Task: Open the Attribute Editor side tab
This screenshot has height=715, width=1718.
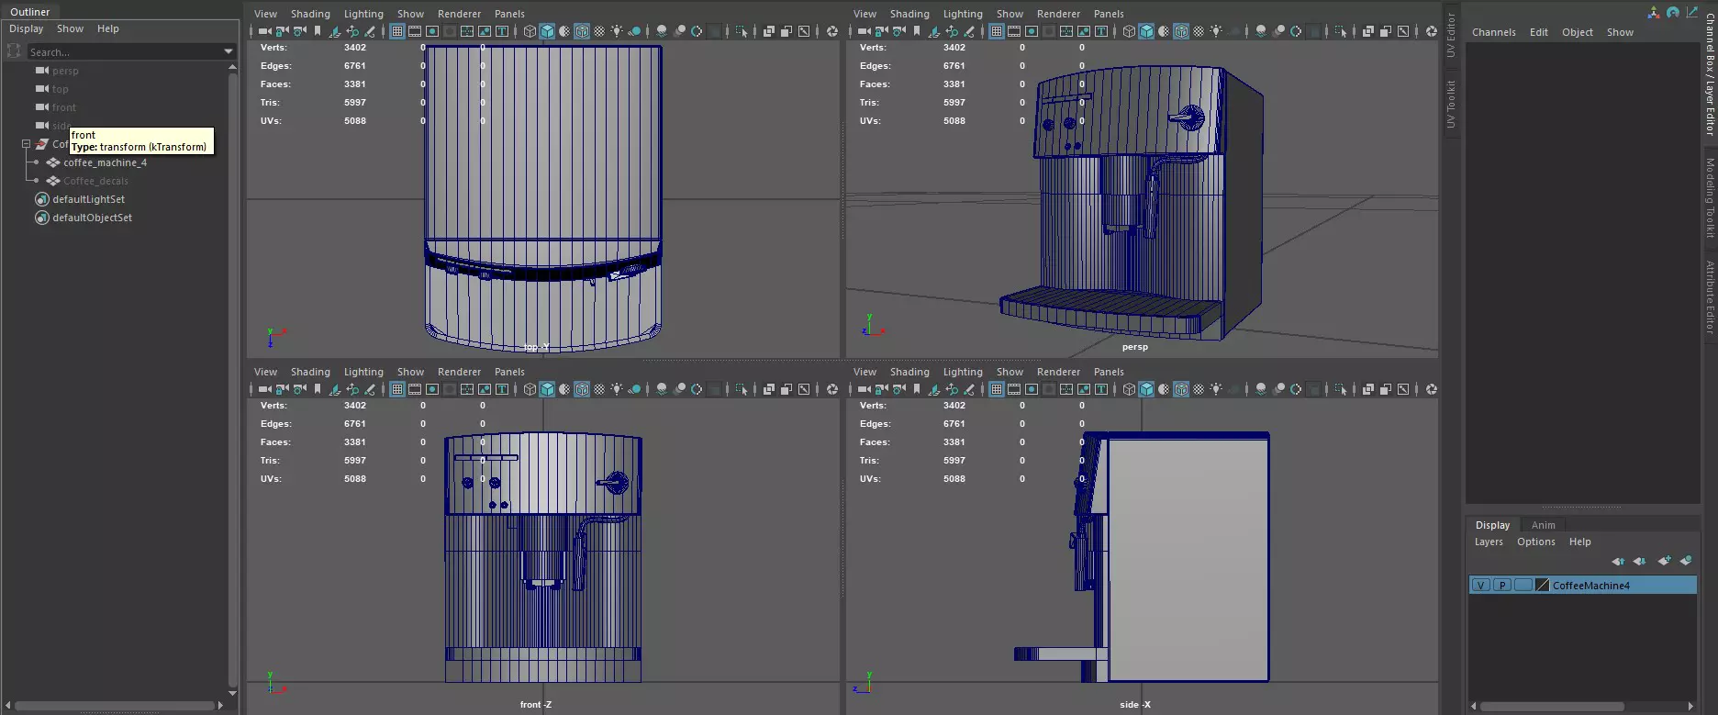Action: click(1710, 296)
